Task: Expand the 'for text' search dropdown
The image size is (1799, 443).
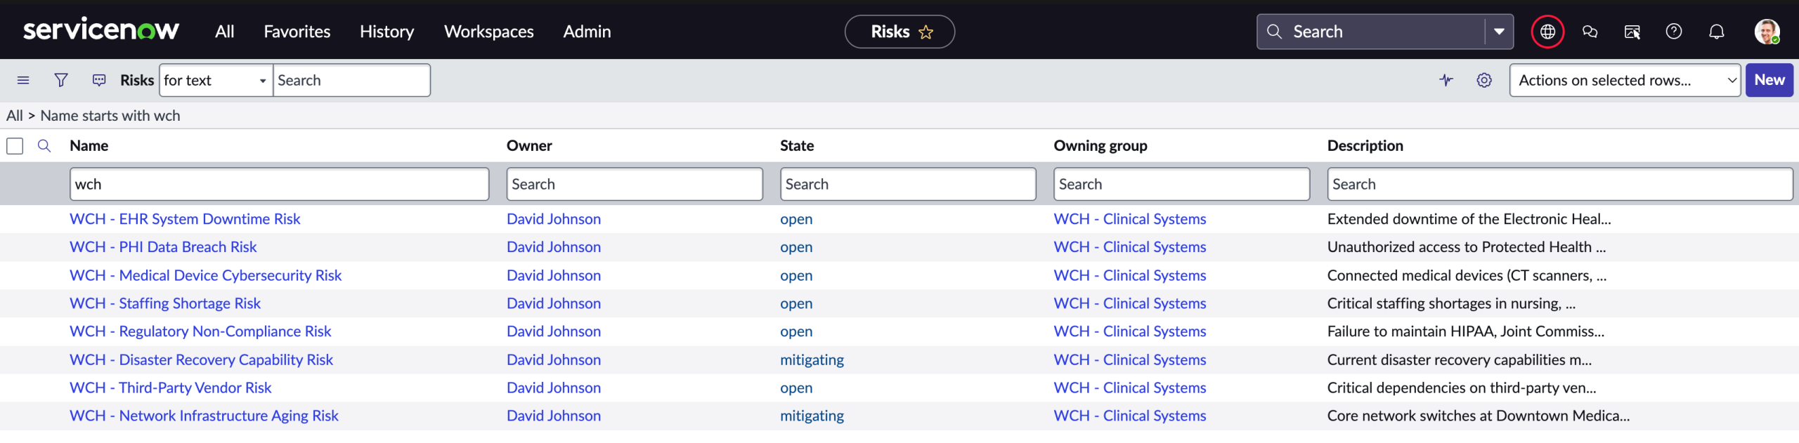Action: (x=216, y=80)
